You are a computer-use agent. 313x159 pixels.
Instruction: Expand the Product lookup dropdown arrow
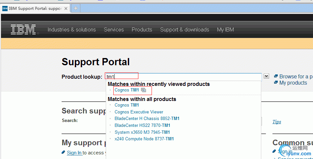tap(266, 76)
